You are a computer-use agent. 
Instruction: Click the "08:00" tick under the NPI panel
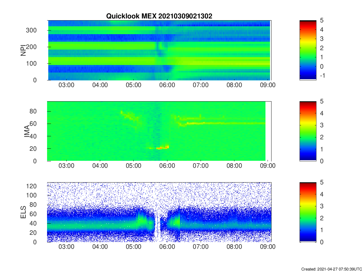tap(234, 85)
